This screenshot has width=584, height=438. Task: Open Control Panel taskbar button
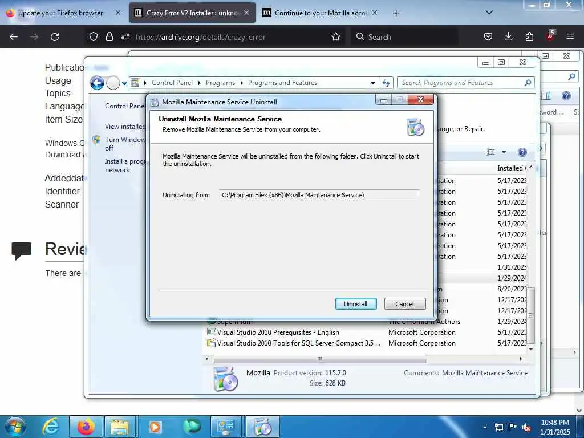[226, 427]
